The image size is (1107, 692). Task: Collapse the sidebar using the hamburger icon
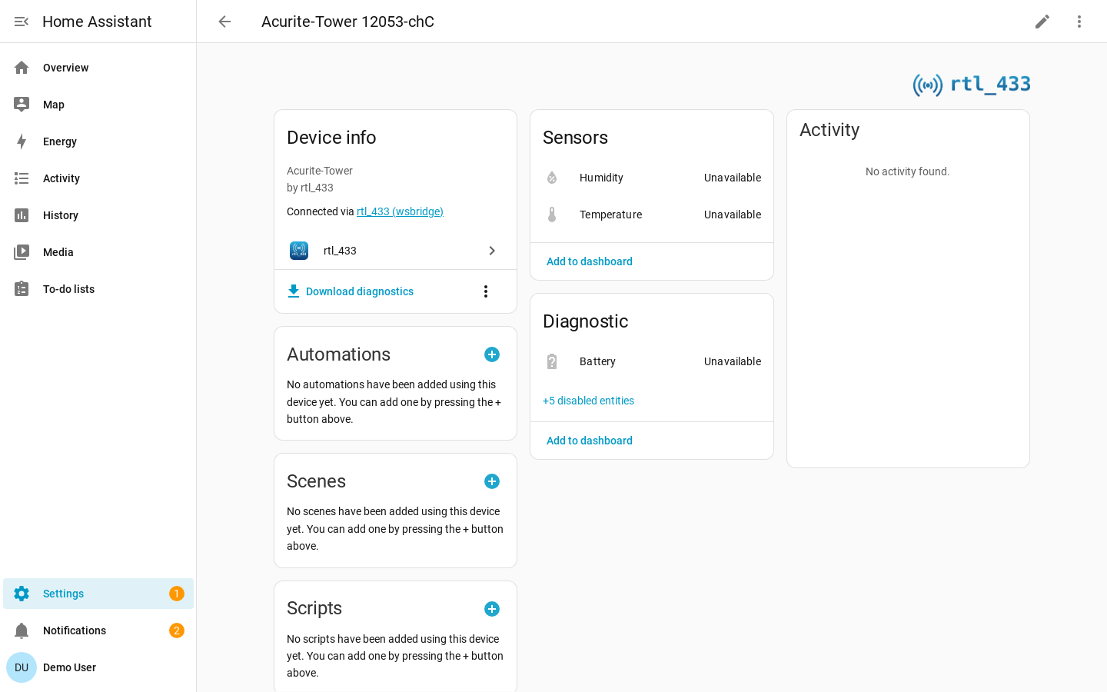click(22, 22)
